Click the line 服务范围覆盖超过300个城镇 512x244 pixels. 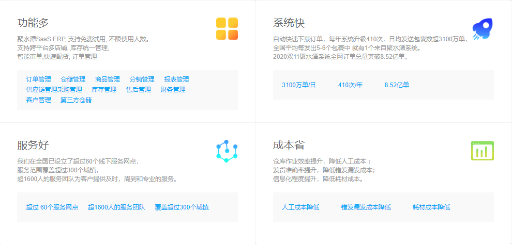click(x=58, y=170)
